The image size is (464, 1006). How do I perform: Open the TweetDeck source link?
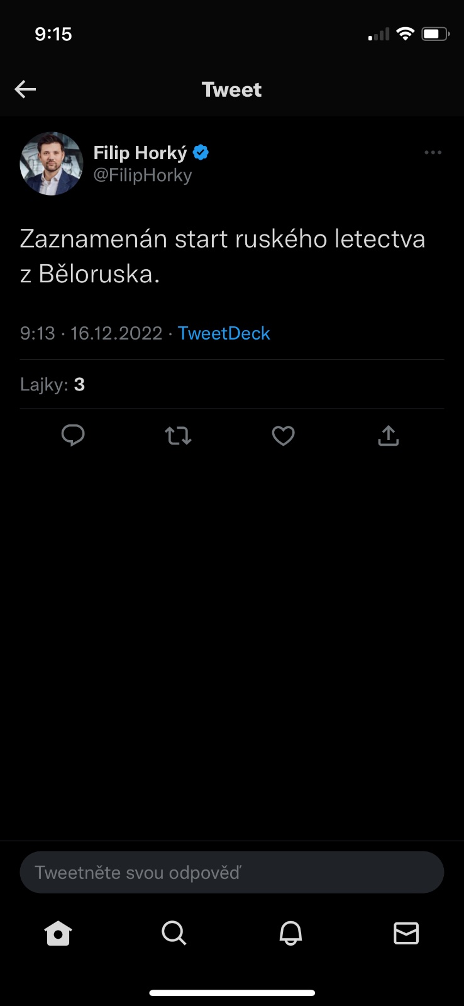224,333
